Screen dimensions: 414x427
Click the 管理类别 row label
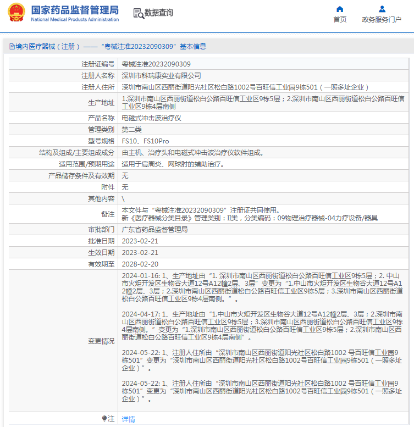(101, 130)
